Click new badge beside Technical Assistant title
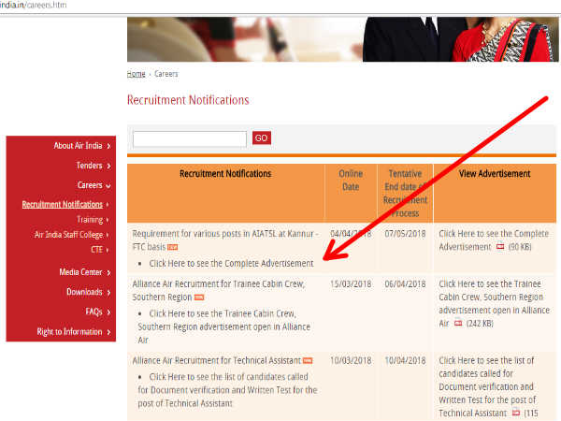 point(308,361)
